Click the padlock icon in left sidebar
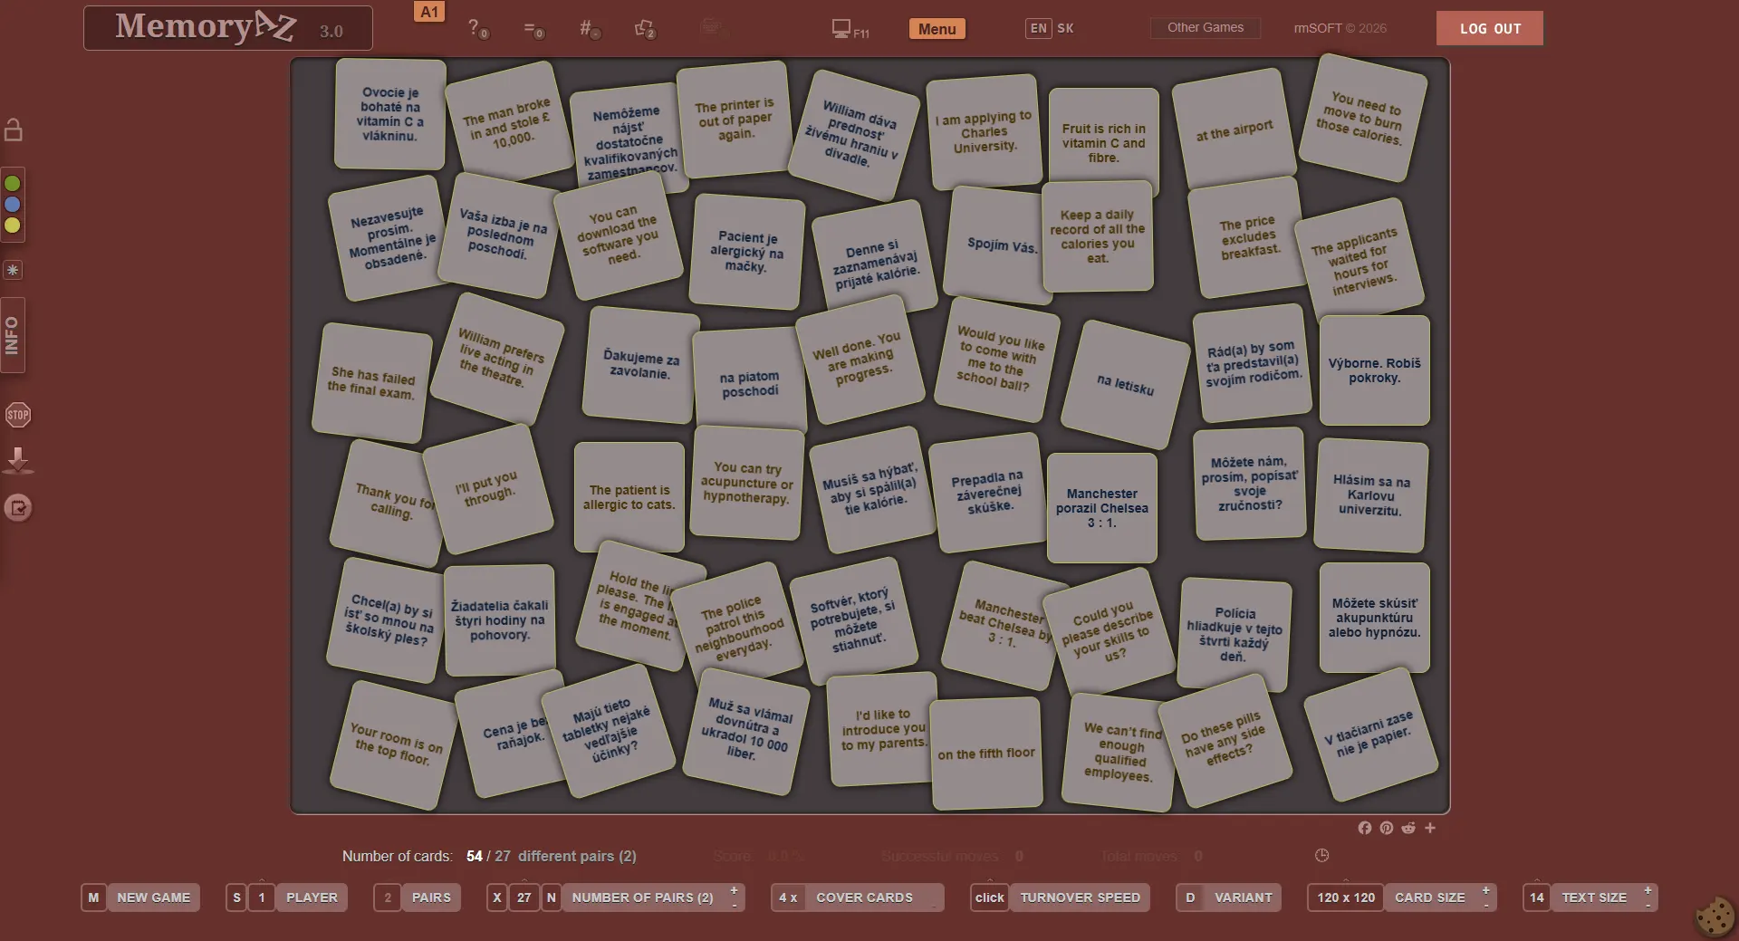This screenshot has height=941, width=1739. [x=14, y=130]
